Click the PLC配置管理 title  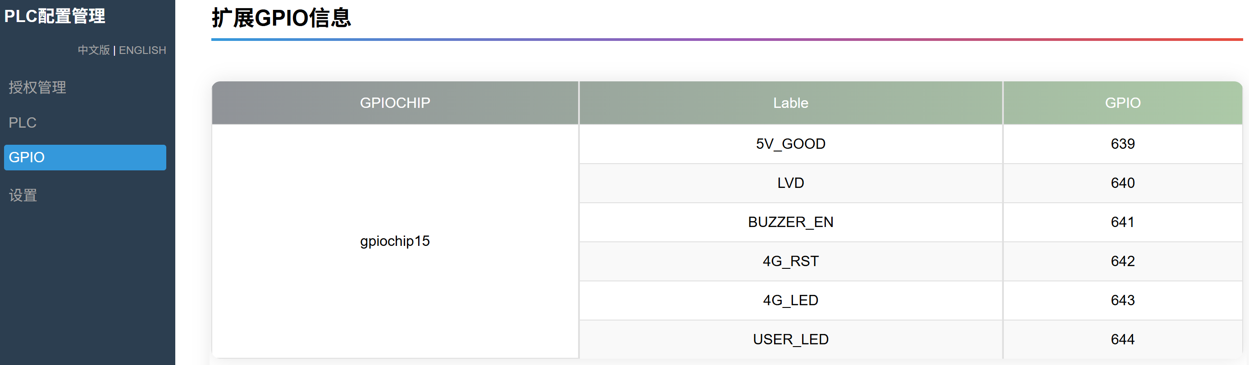[55, 17]
